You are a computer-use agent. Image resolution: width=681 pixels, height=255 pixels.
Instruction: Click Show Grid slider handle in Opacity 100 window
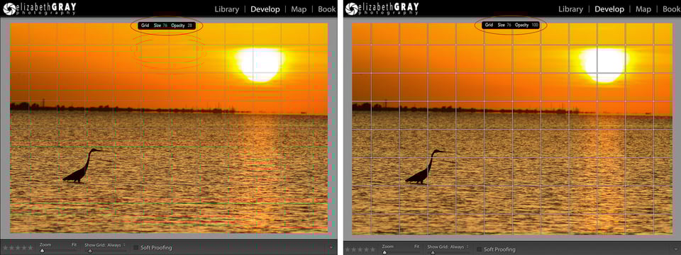click(432, 252)
